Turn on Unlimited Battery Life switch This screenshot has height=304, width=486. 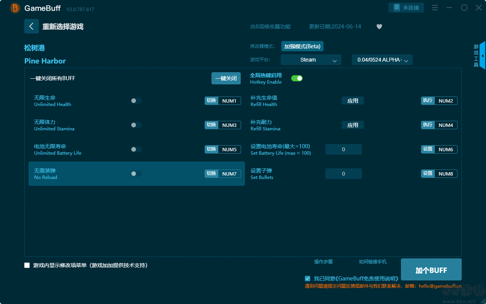coord(136,149)
